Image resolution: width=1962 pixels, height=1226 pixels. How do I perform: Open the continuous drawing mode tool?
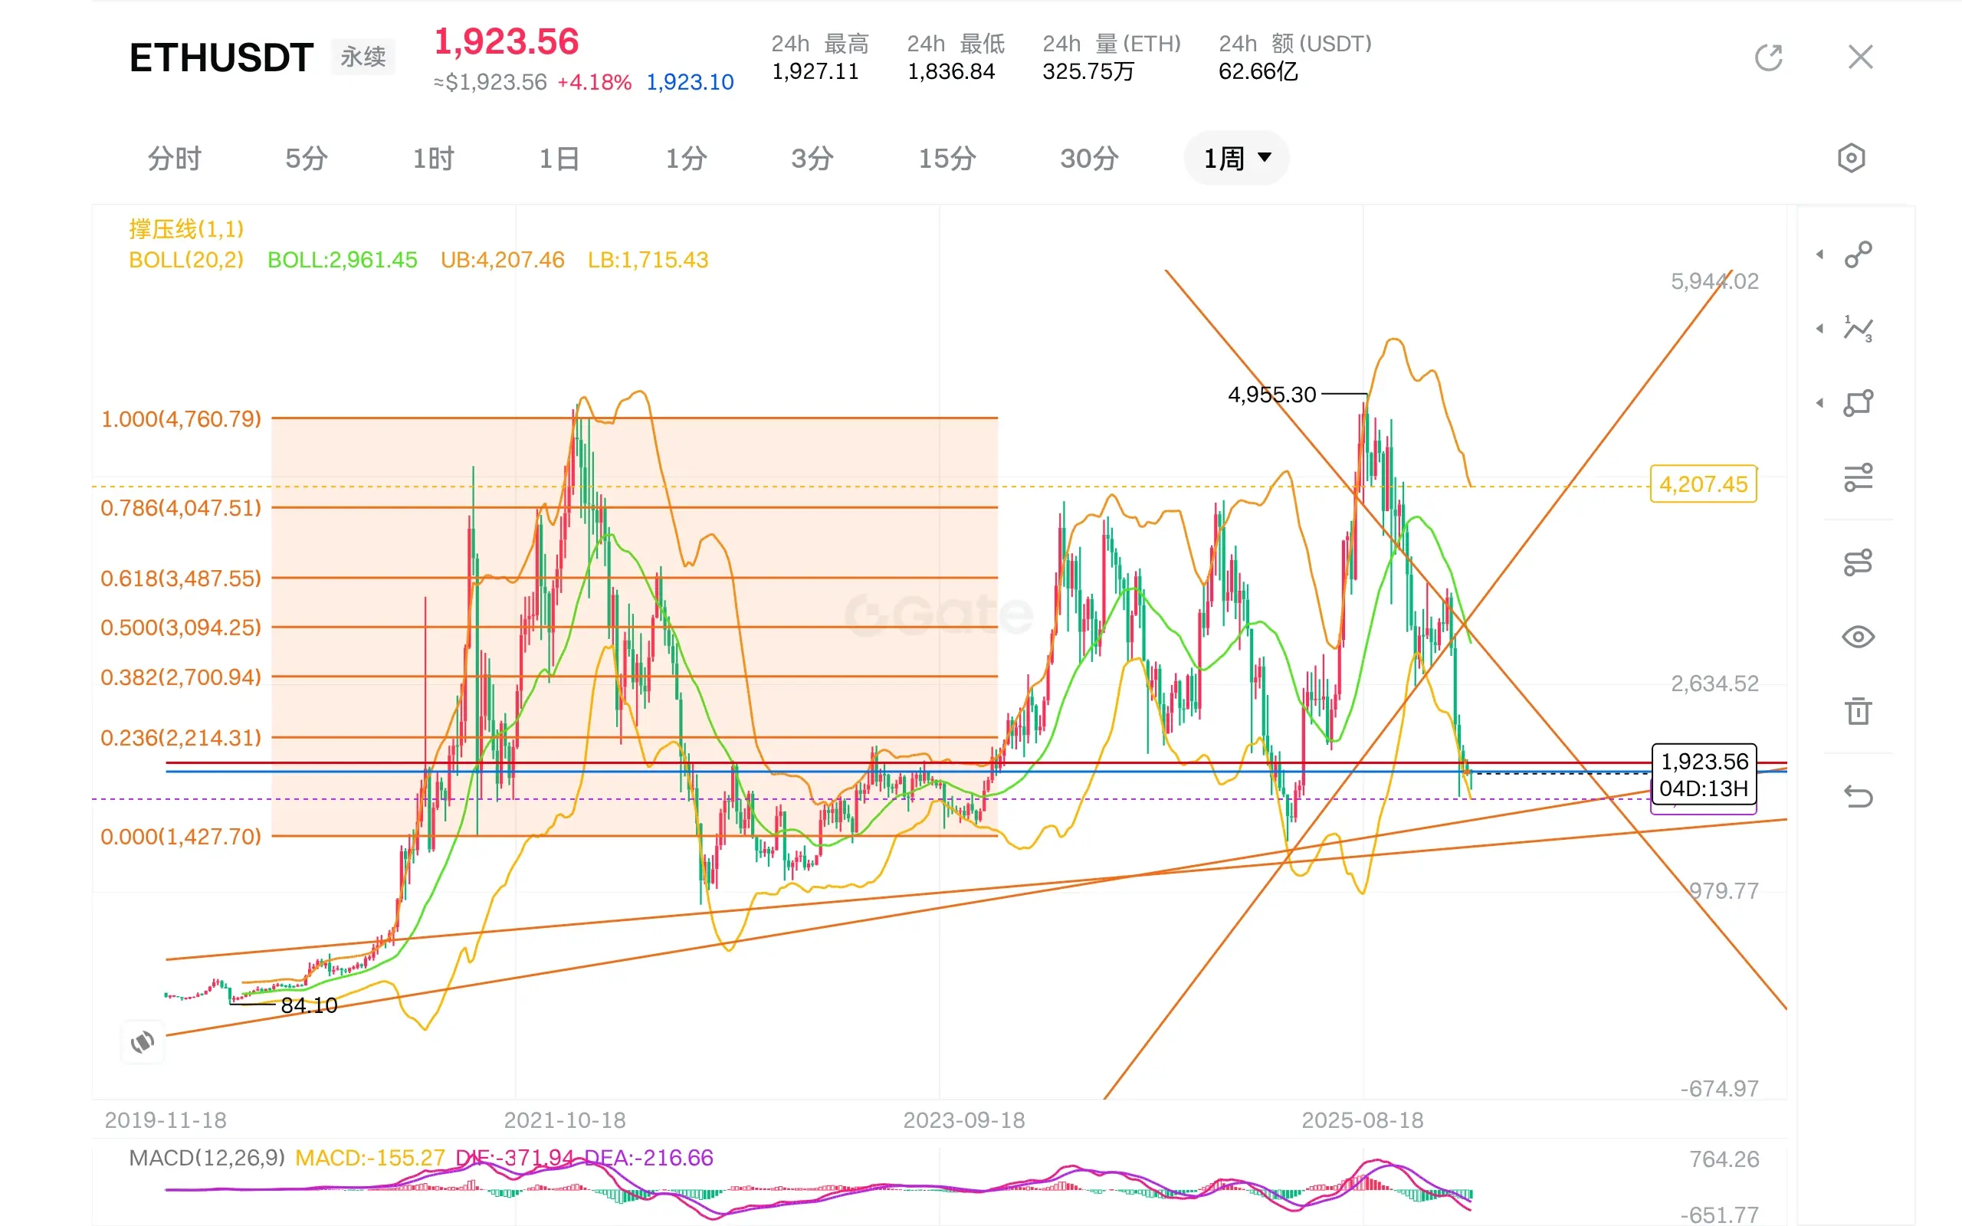(x=1858, y=562)
